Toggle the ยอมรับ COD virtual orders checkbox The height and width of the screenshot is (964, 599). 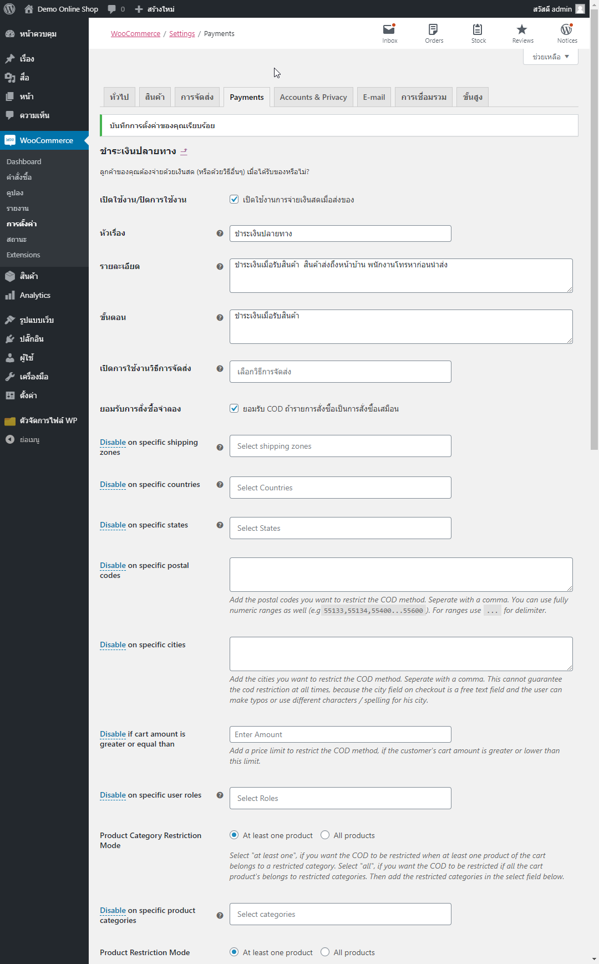coord(234,408)
